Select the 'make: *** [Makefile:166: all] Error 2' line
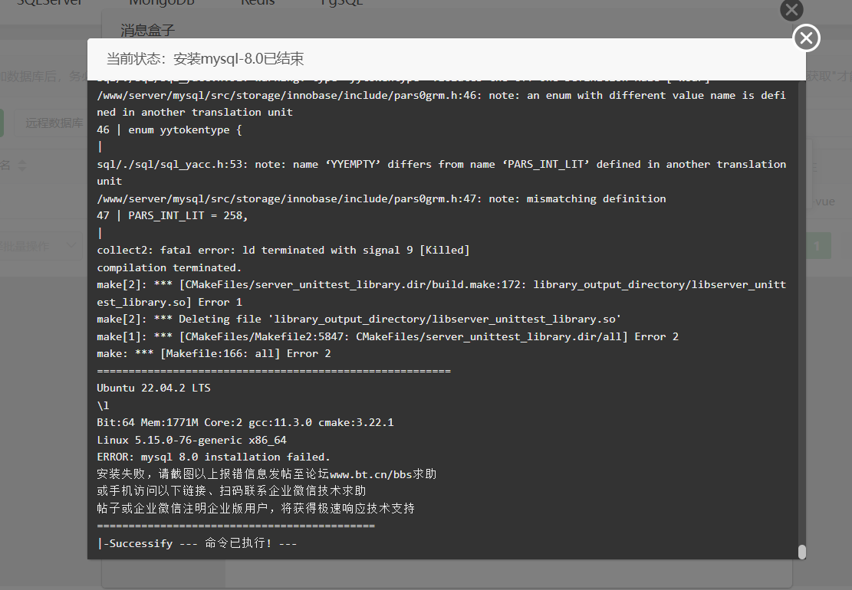The image size is (852, 590). tap(213, 354)
